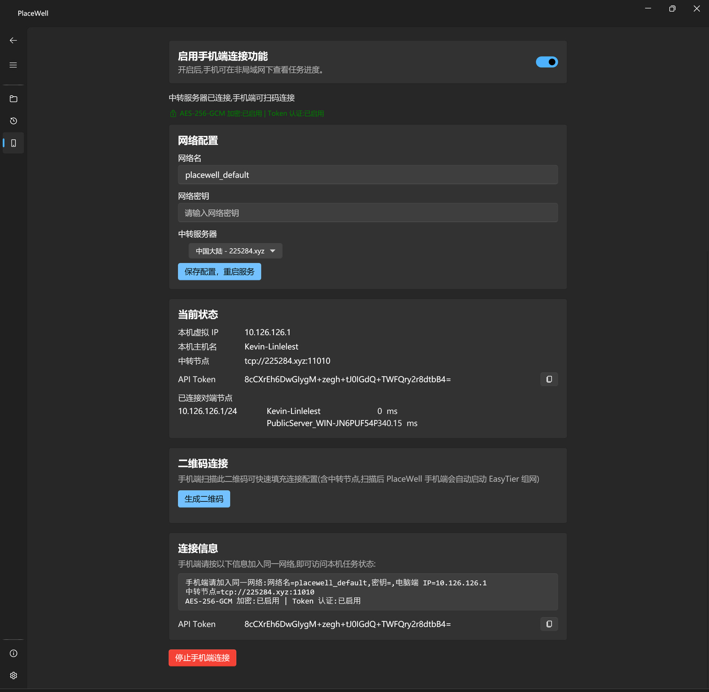The image size is (709, 692).
Task: Click hostname value beside 本机主机名
Action: [x=271, y=347]
